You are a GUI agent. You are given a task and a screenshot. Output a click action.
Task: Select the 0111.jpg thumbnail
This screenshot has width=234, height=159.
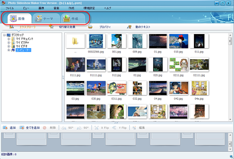[x=75, y=64]
